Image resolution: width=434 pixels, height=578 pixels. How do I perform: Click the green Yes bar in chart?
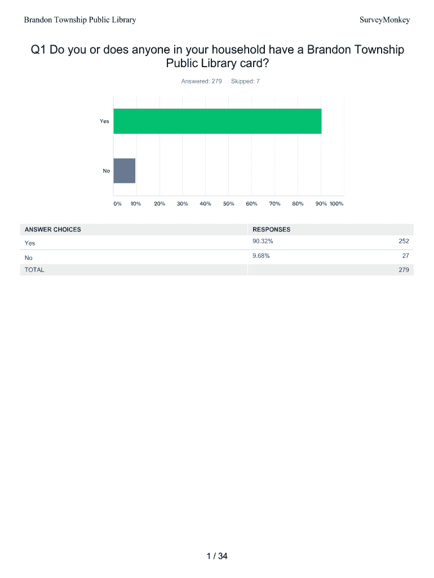(x=217, y=121)
